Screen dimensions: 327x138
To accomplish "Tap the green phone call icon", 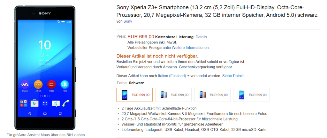I will 66,103.
